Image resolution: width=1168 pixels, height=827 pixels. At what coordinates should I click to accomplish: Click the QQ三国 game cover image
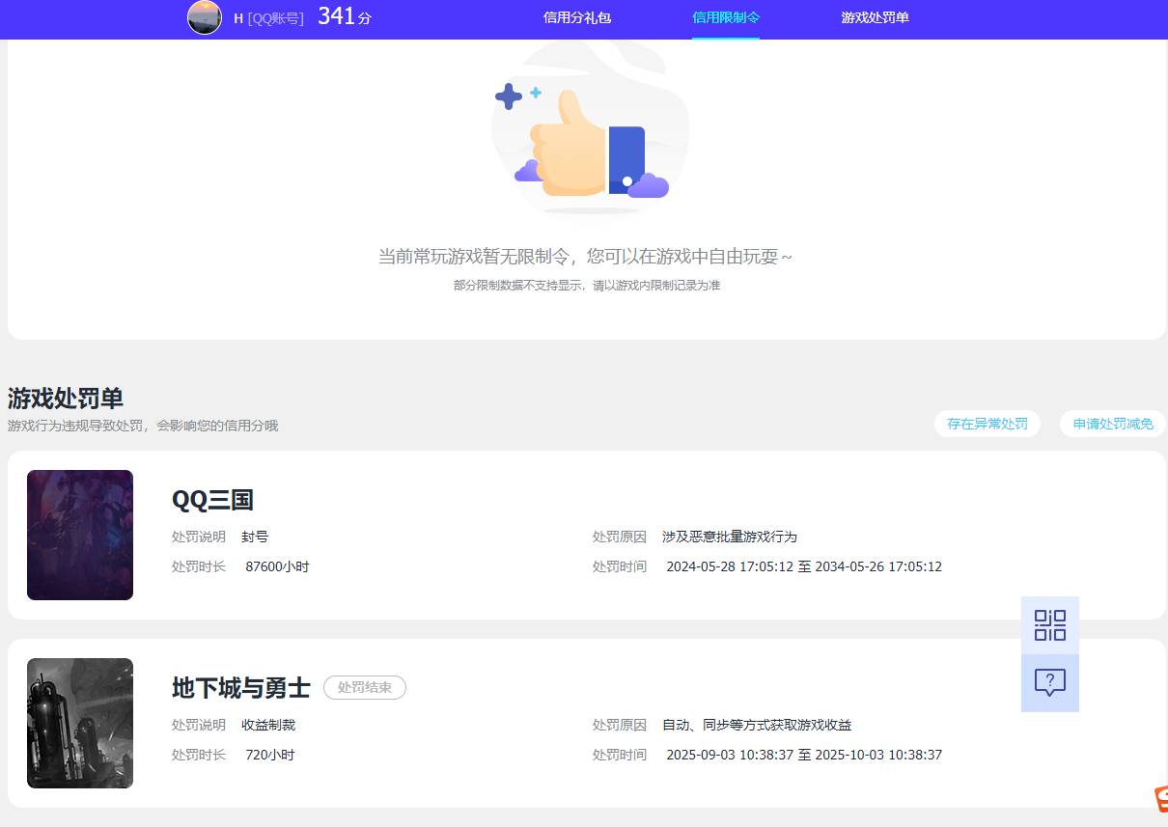[x=80, y=535]
